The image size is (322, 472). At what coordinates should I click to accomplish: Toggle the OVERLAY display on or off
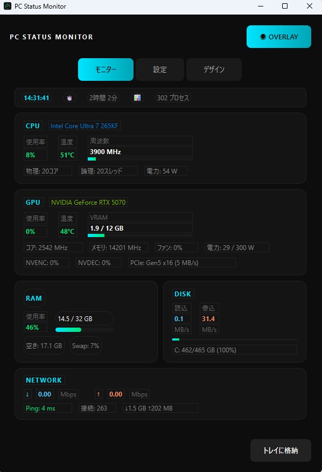(x=278, y=37)
